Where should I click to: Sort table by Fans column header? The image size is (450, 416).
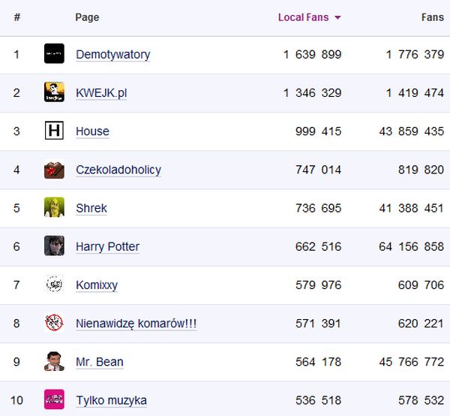[x=432, y=17]
